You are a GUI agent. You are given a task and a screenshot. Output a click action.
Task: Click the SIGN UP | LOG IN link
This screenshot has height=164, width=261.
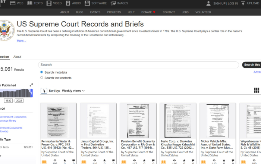tap(226, 3)
